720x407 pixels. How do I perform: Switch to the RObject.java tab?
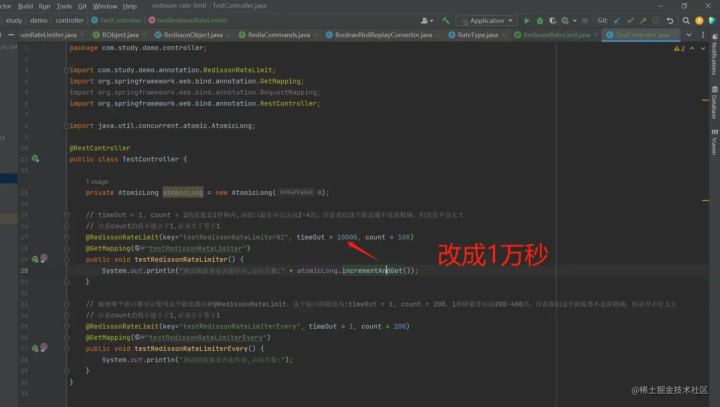pyautogui.click(x=120, y=35)
